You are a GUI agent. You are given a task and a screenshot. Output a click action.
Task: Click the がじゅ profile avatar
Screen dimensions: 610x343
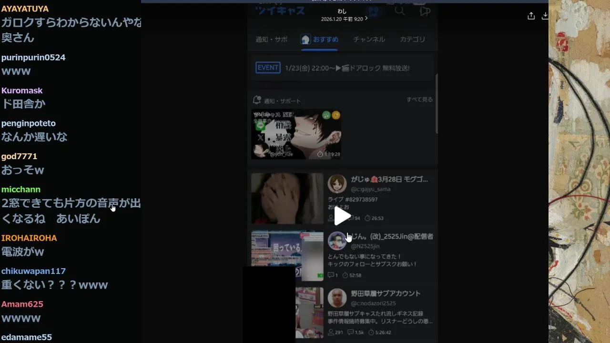point(337,184)
